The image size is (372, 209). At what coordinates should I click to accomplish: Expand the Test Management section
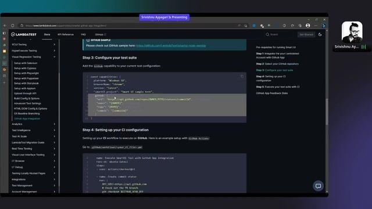coord(33,186)
